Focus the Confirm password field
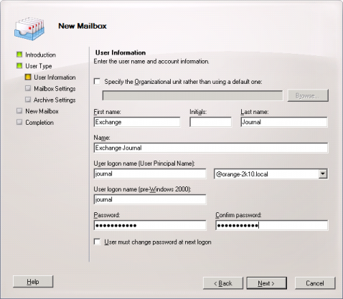343x299 pixels. 272,225
